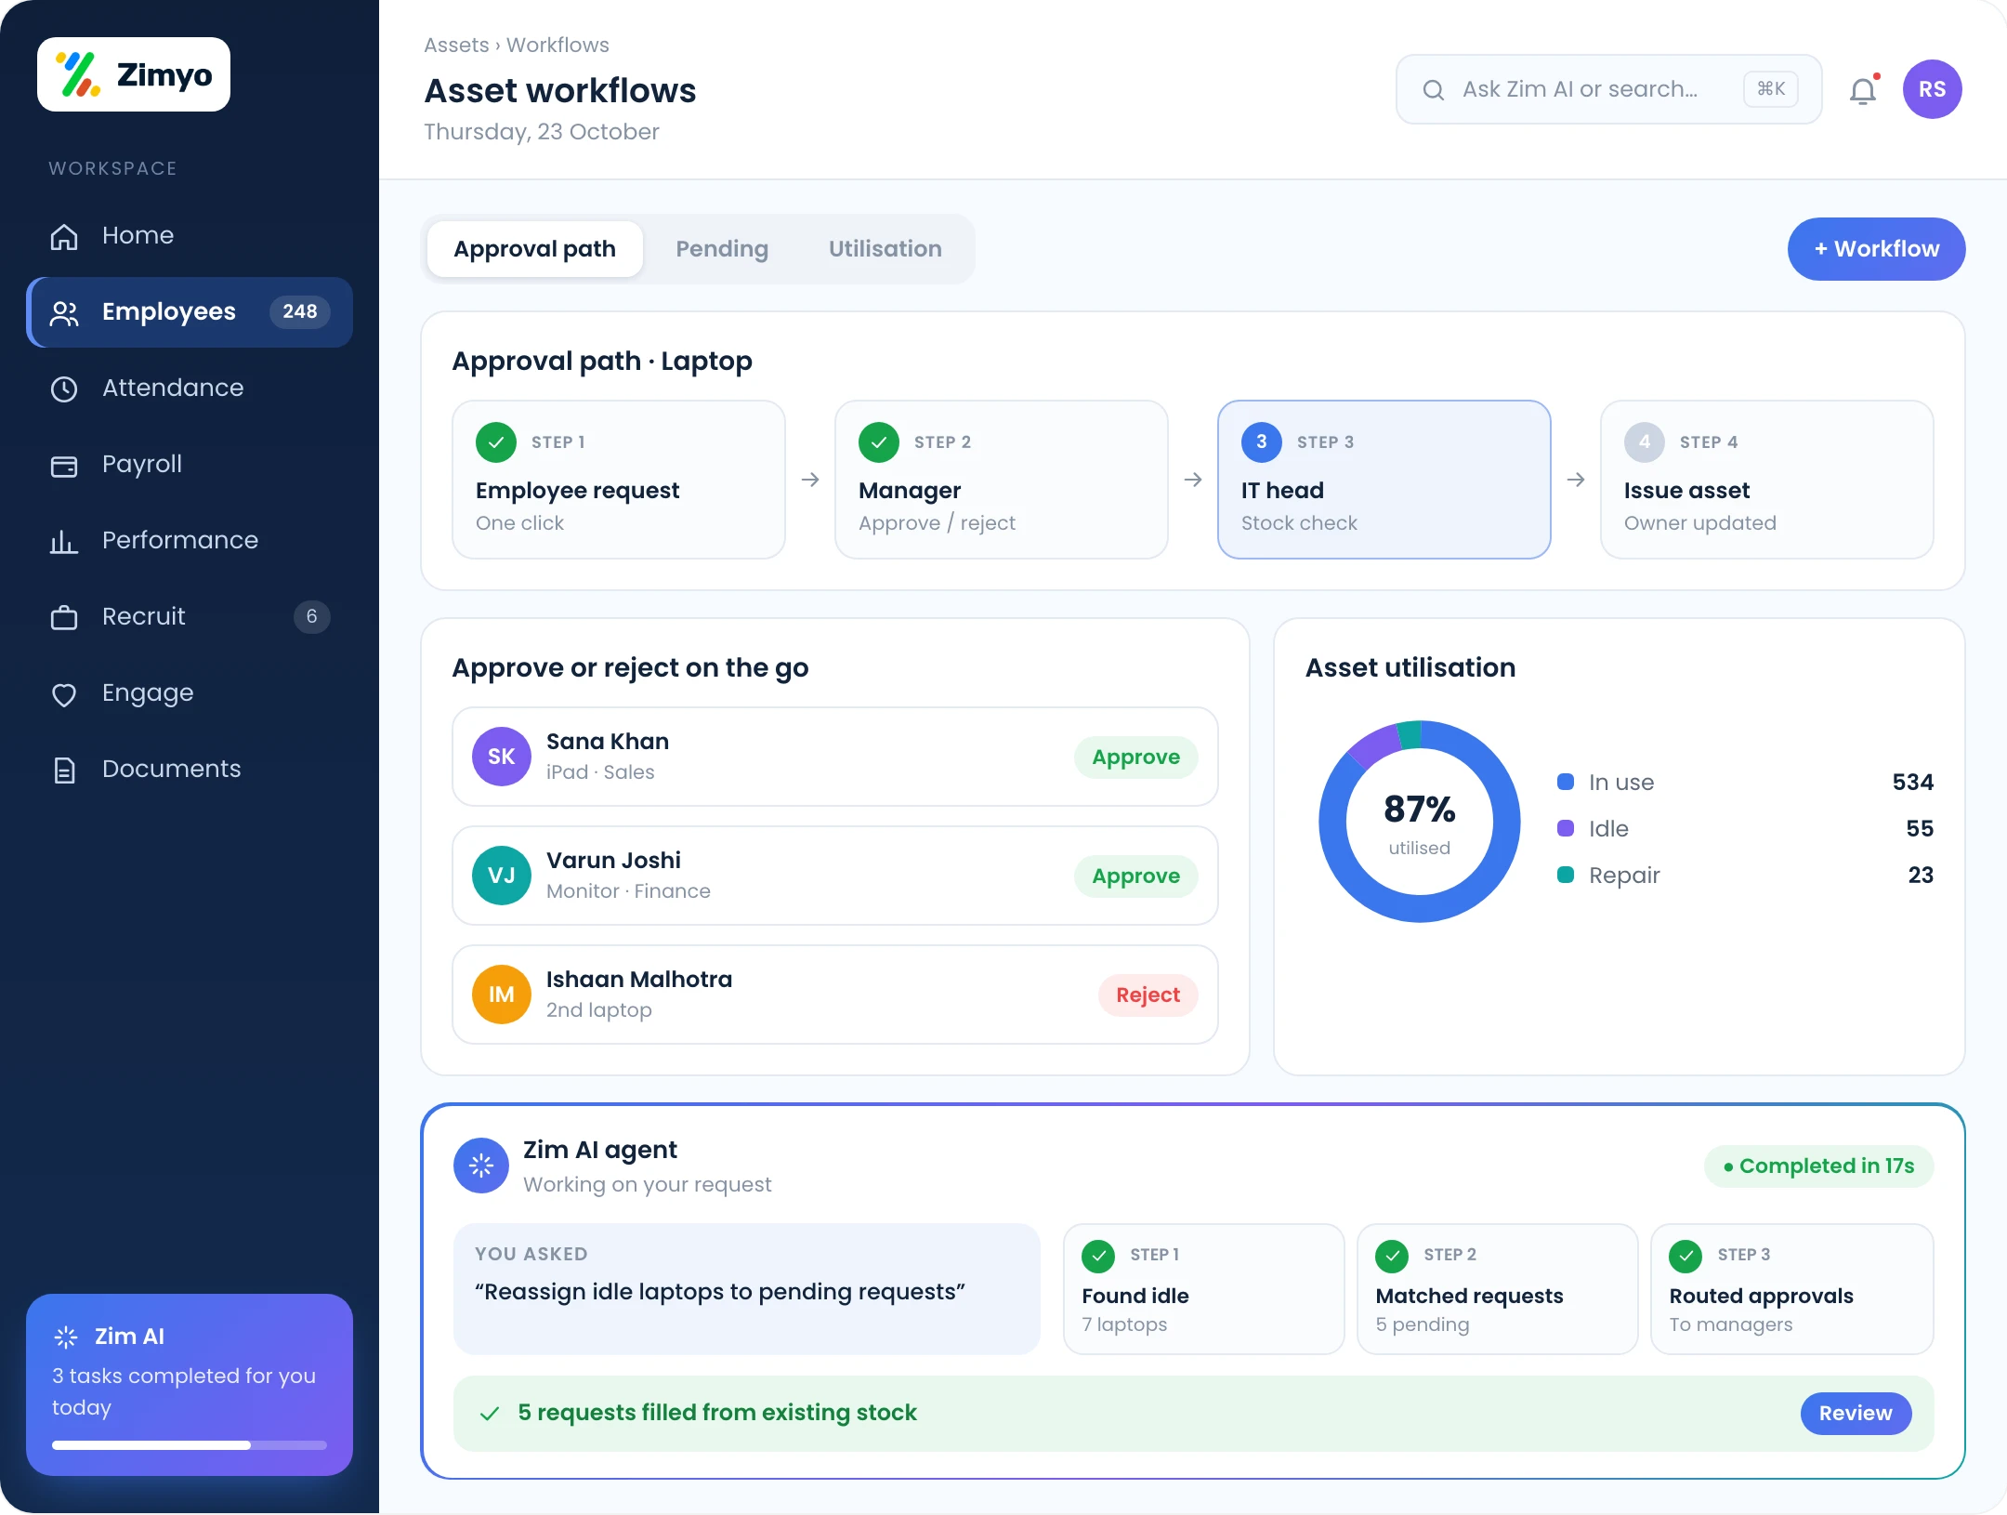Screen dimensions: 2007x1515
Task: Go to Payroll in sidebar
Action: click(190, 464)
